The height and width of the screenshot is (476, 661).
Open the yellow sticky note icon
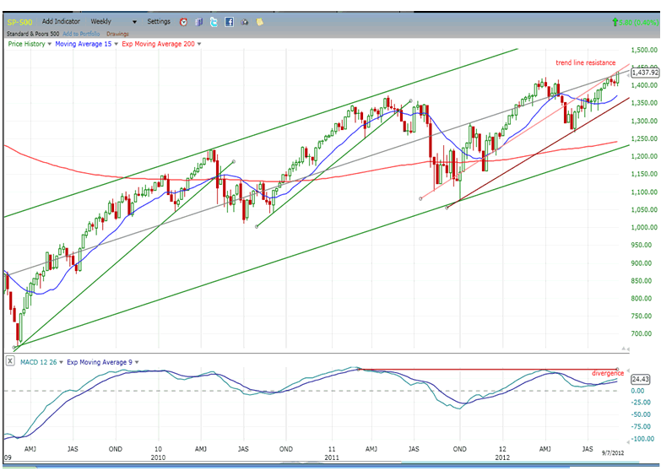[x=260, y=21]
